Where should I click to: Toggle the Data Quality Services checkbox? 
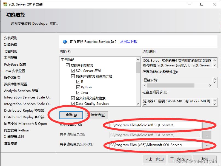(x=73, y=104)
